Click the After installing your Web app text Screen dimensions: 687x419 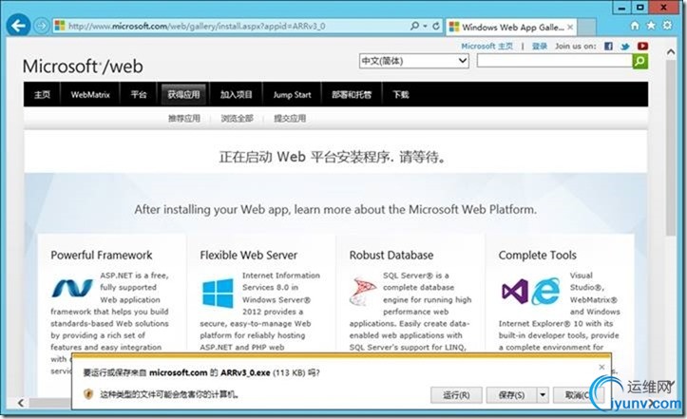[335, 209]
